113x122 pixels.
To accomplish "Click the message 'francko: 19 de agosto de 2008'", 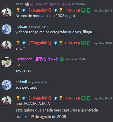I will (41, 117).
